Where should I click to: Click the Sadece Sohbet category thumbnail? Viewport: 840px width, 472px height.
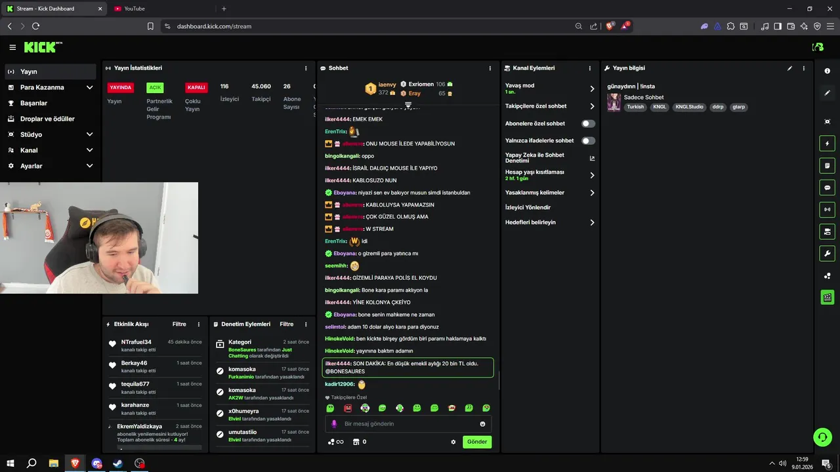click(614, 102)
